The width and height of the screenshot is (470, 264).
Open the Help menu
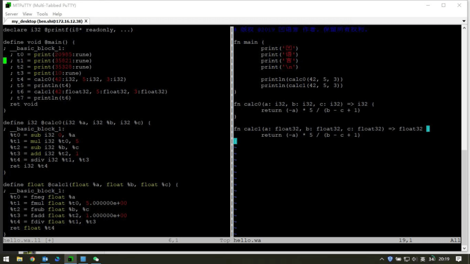pos(57,14)
